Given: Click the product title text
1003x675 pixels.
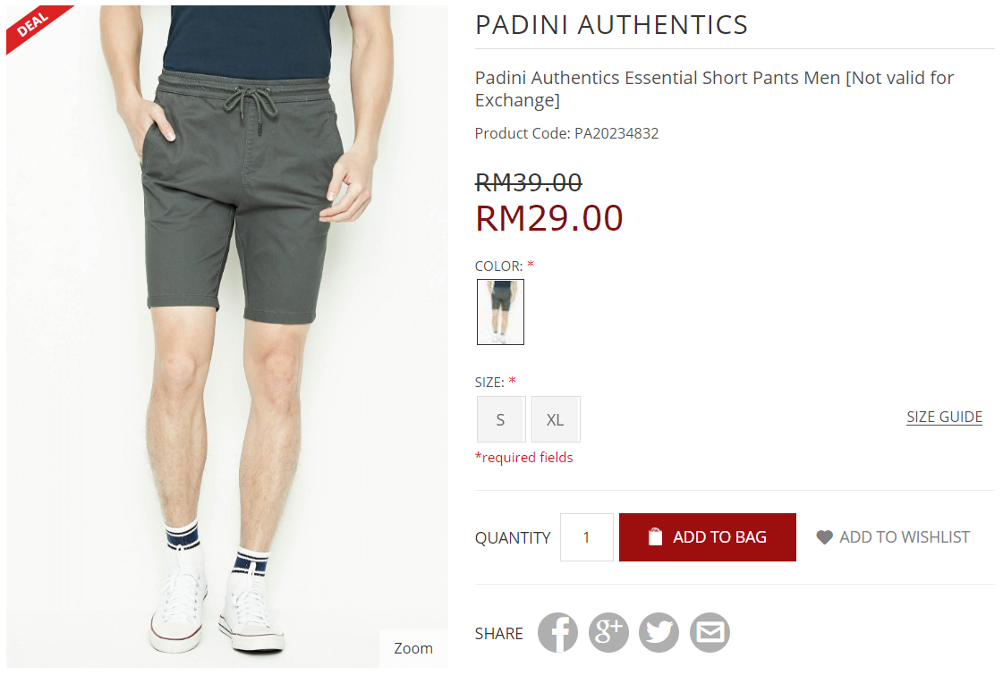Looking at the screenshot, I should point(714,89).
